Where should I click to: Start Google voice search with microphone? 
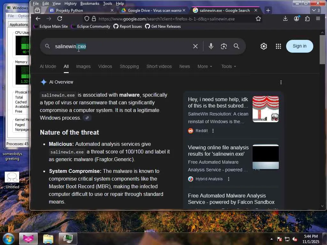pyautogui.click(x=211, y=46)
